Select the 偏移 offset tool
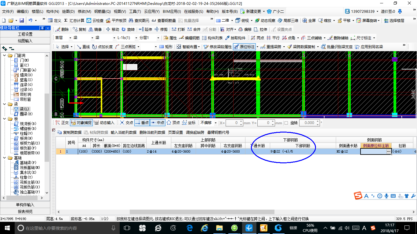This screenshot has height=234, width=417. coord(245,29)
